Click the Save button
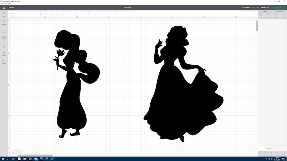The height and width of the screenshot is (161, 287). coord(253,8)
